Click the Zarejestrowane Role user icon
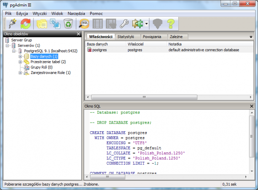This screenshot has width=258, height=190. coord(27,73)
